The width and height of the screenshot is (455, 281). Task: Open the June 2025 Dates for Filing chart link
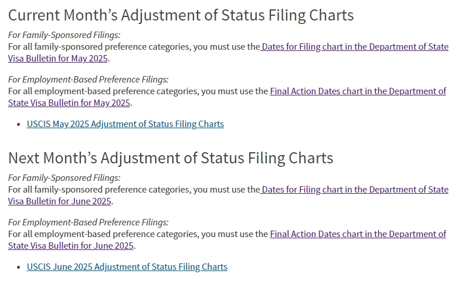pyautogui.click(x=354, y=190)
